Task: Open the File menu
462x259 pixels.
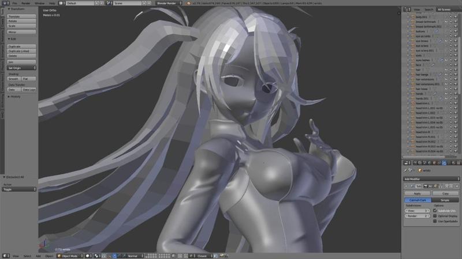Action: point(15,3)
